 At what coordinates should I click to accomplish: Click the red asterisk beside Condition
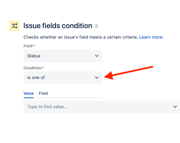43,67
